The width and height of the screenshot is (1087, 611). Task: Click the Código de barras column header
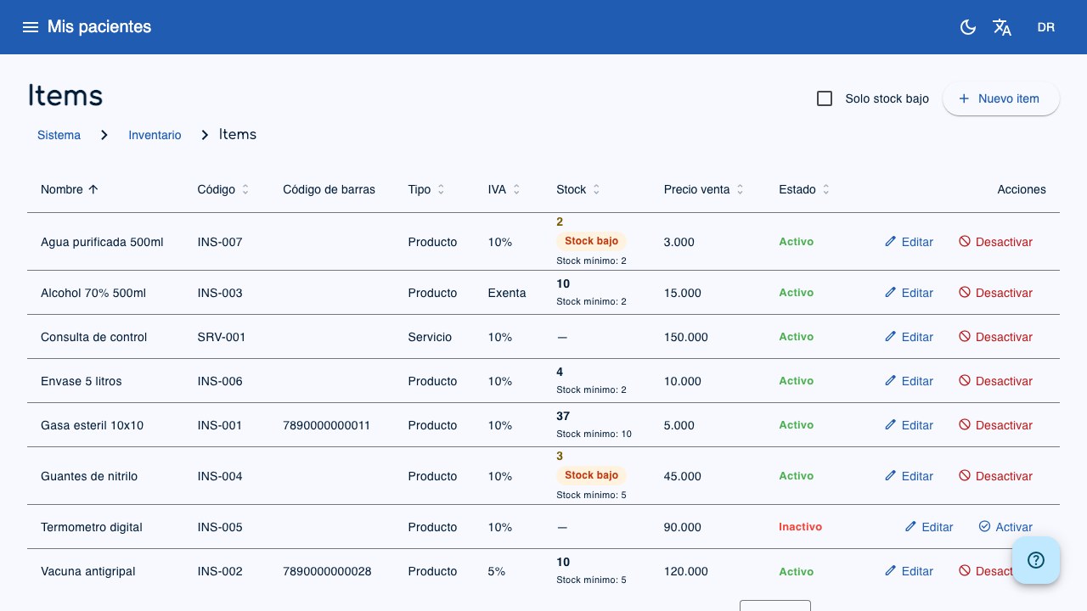329,189
